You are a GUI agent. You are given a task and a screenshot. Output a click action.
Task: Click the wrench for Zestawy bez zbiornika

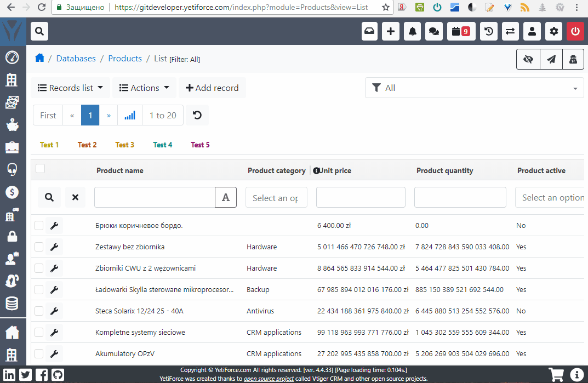[x=54, y=247]
